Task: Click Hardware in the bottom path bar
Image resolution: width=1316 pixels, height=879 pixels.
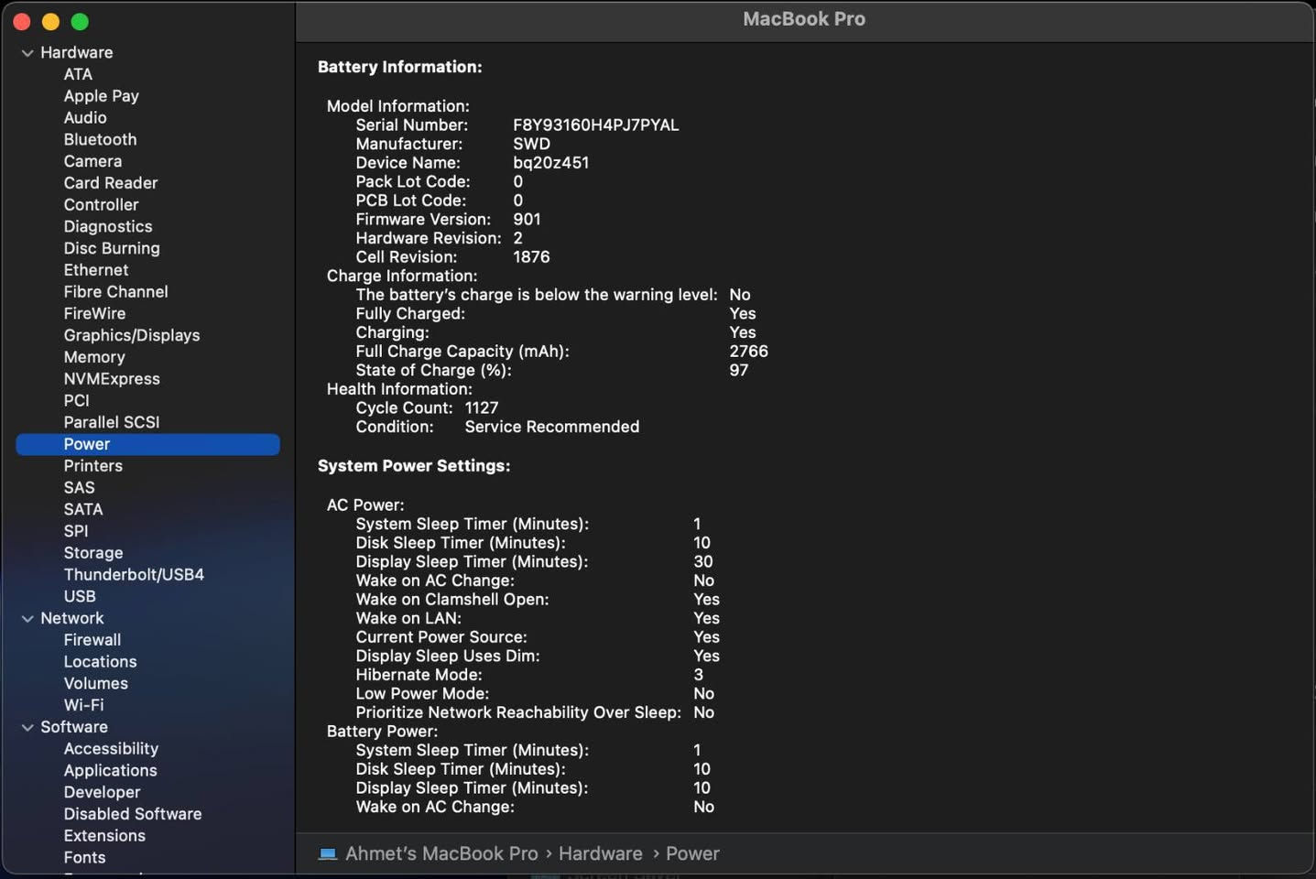Action: [x=601, y=853]
